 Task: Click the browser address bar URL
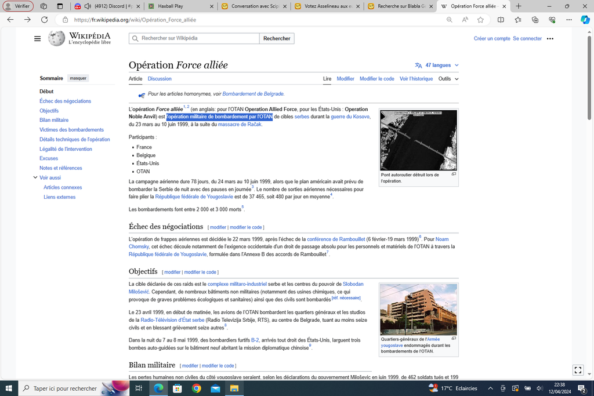point(135,20)
